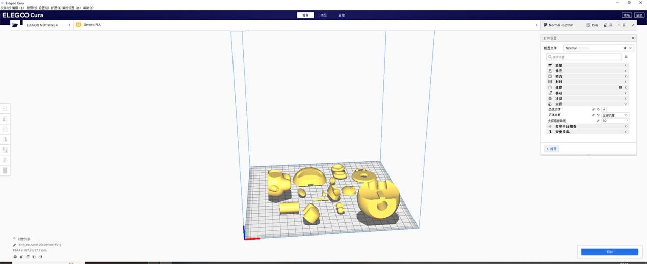The height and width of the screenshot is (264, 647).
Task: Expand the Shell settings category
Action: pos(587,71)
